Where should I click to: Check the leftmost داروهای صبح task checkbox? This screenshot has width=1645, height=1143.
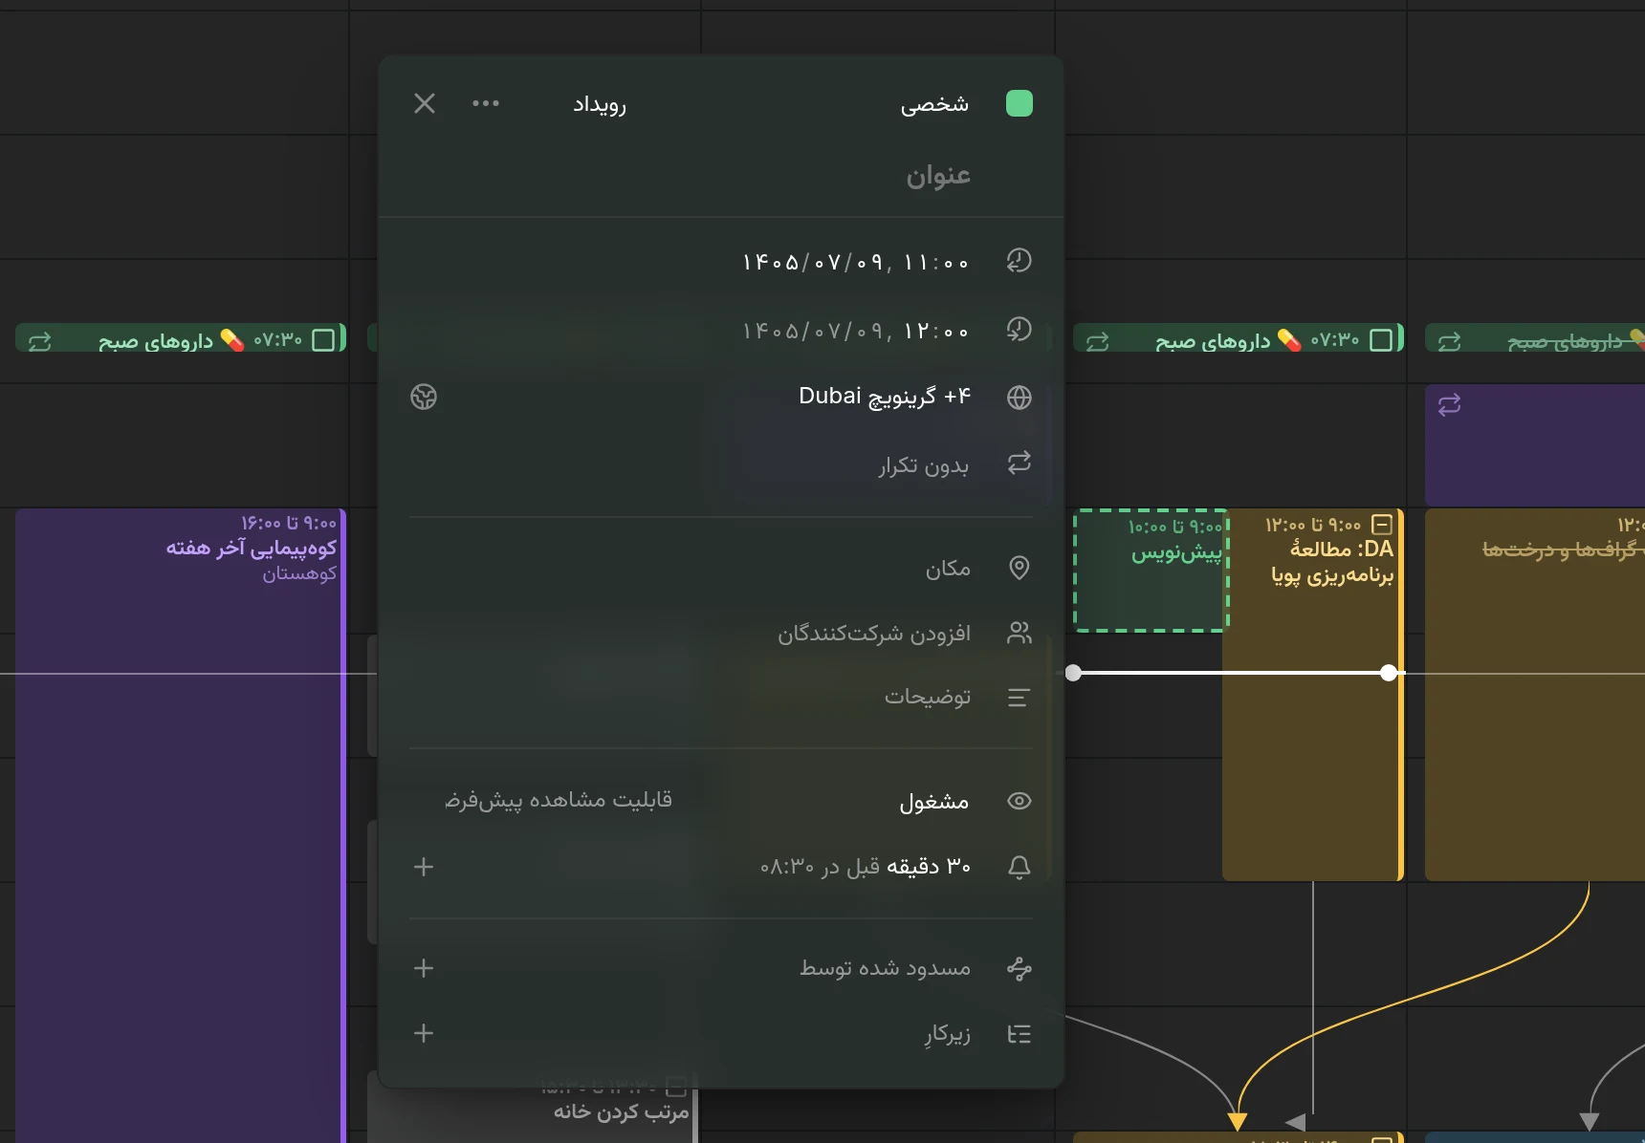pos(324,340)
